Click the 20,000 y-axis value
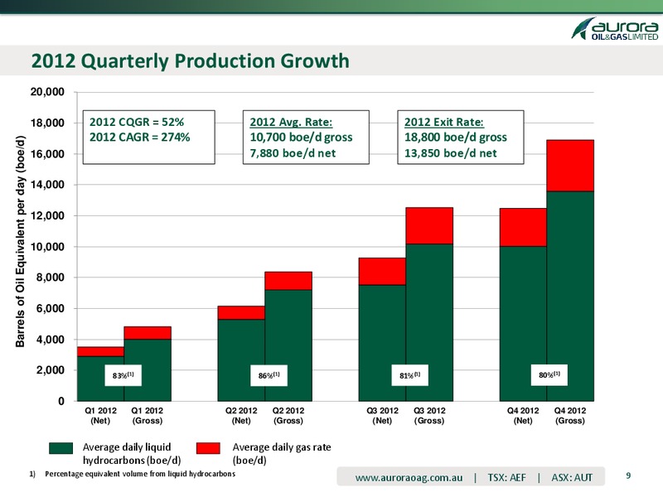This screenshot has height=497, width=663. coord(47,92)
